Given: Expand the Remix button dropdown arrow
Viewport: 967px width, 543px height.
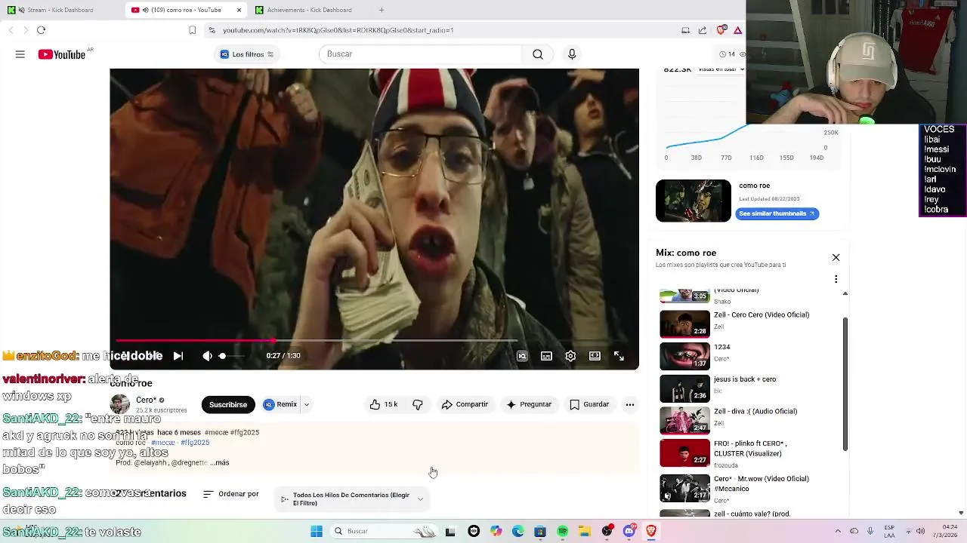Looking at the screenshot, I should pyautogui.click(x=306, y=404).
